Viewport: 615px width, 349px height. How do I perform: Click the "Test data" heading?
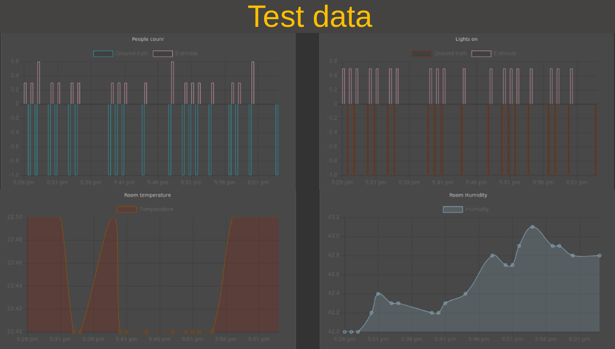310,17
